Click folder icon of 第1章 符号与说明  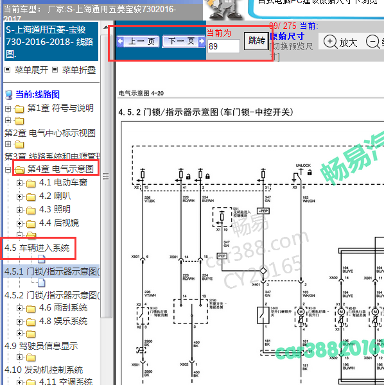coord(19,109)
